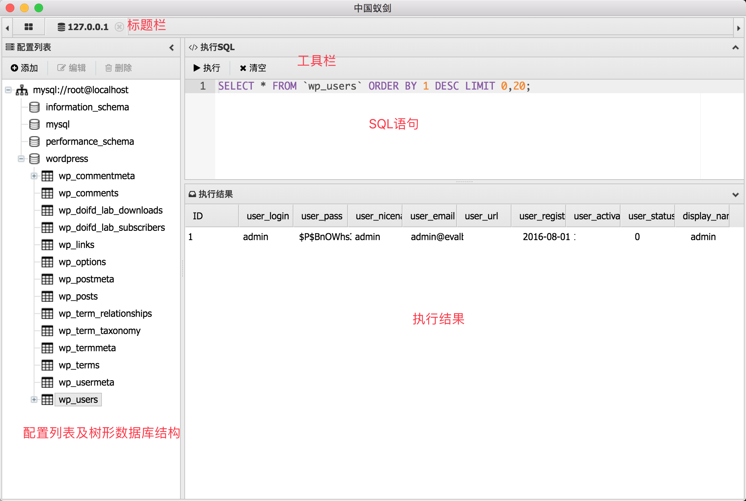746x501 pixels.
Task: Select the information_schema database icon
Action: point(34,107)
